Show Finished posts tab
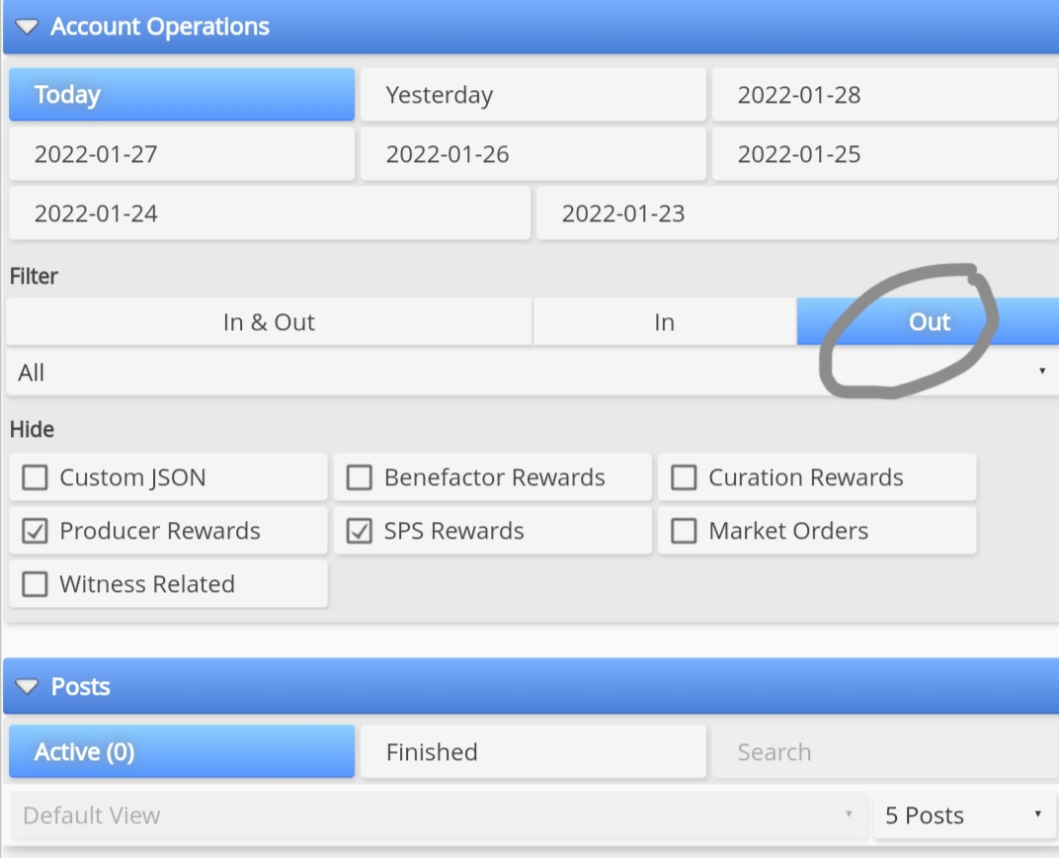This screenshot has width=1059, height=858. 532,751
